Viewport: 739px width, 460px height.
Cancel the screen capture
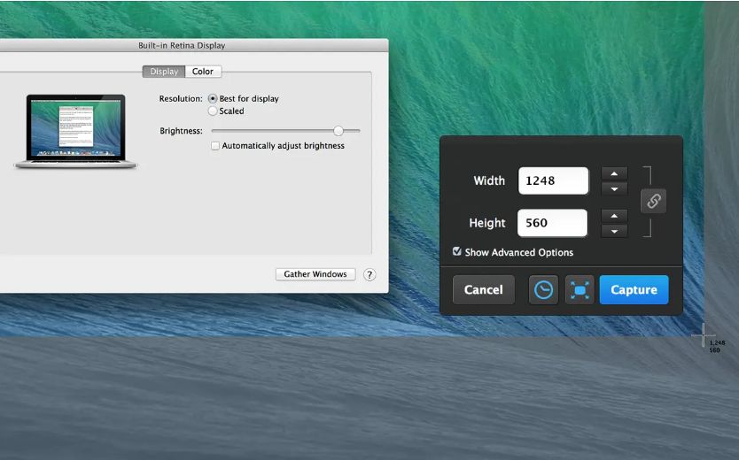click(484, 290)
